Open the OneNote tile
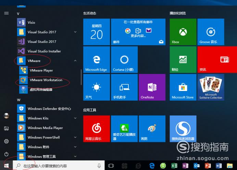Image resolution: width=237 pixels, height=170 pixels. pos(152,87)
